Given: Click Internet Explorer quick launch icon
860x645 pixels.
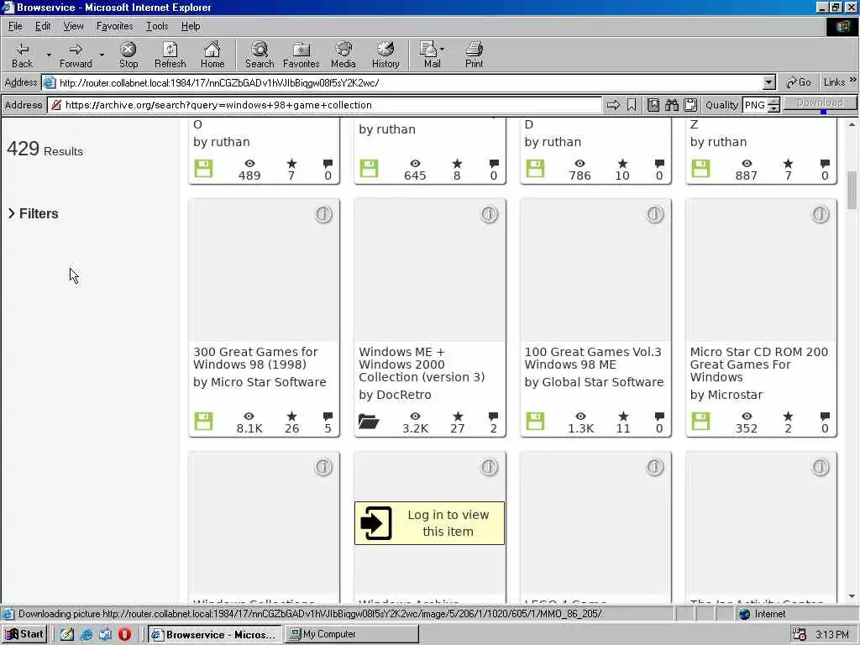Looking at the screenshot, I should [87, 634].
